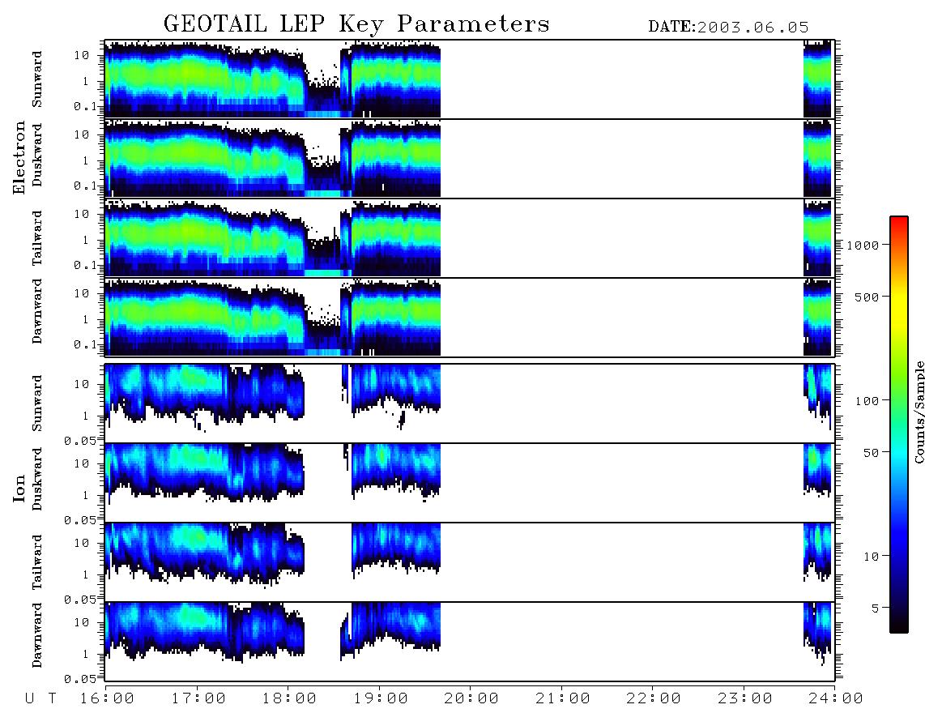Click the 17:00 time tick label
Viewport: 925px width, 713px height.
click(x=198, y=699)
